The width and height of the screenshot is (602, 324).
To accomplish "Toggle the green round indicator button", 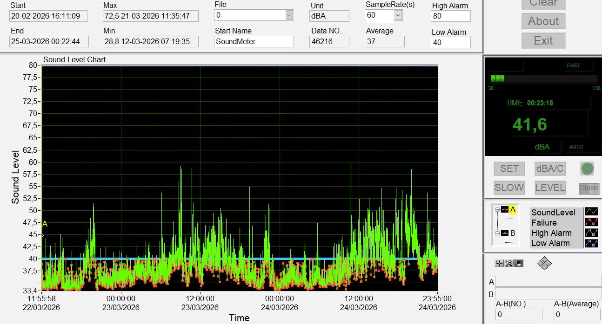I will click(x=587, y=168).
